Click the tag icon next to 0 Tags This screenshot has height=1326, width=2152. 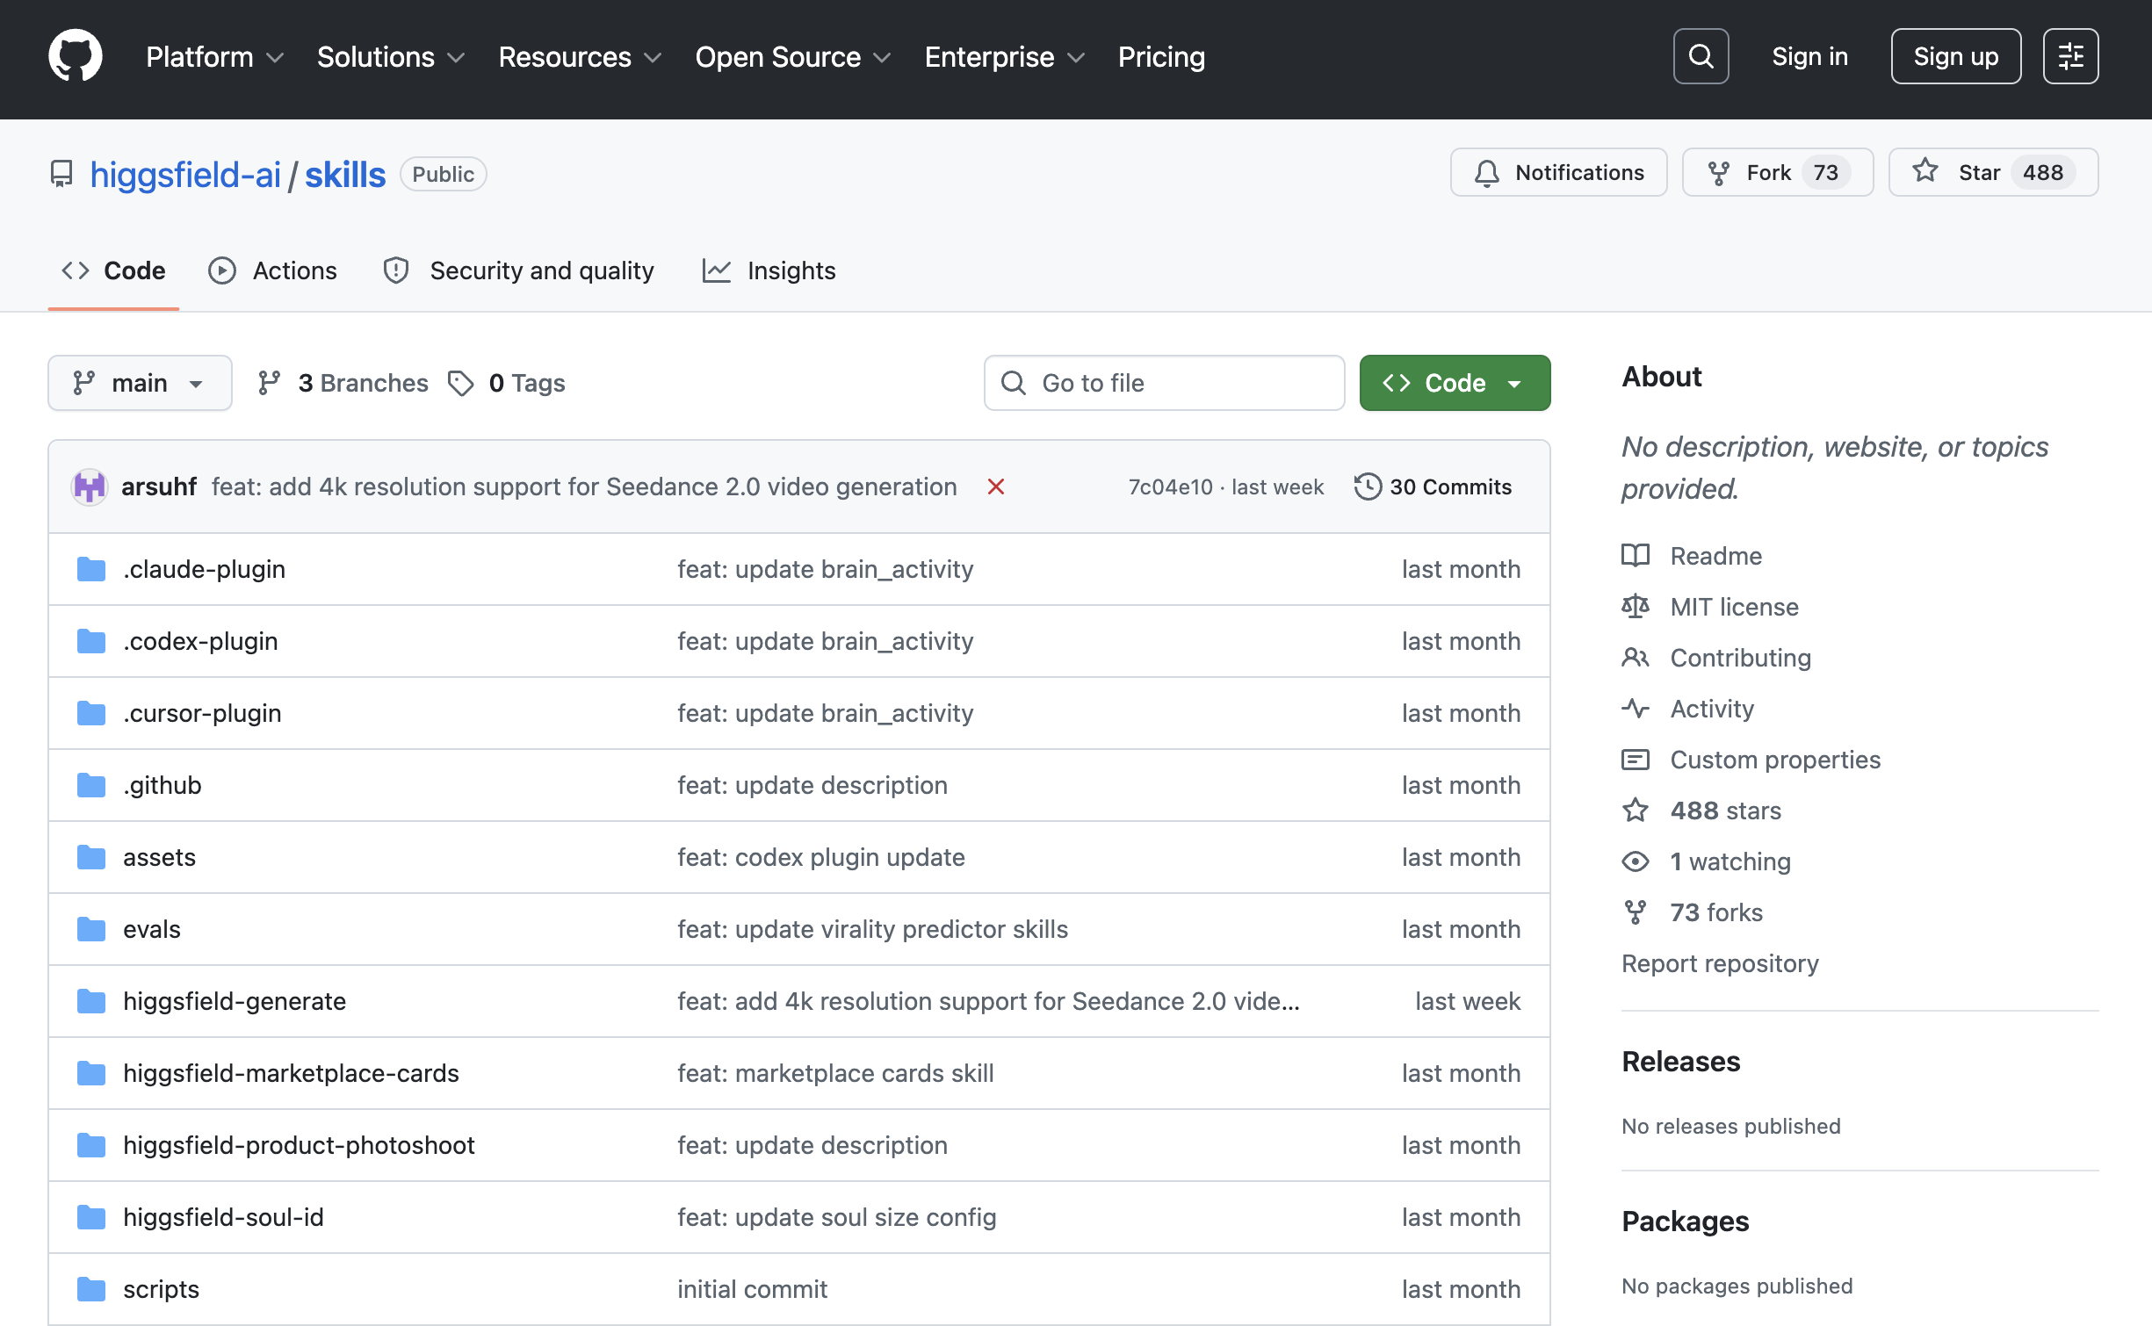coord(461,383)
